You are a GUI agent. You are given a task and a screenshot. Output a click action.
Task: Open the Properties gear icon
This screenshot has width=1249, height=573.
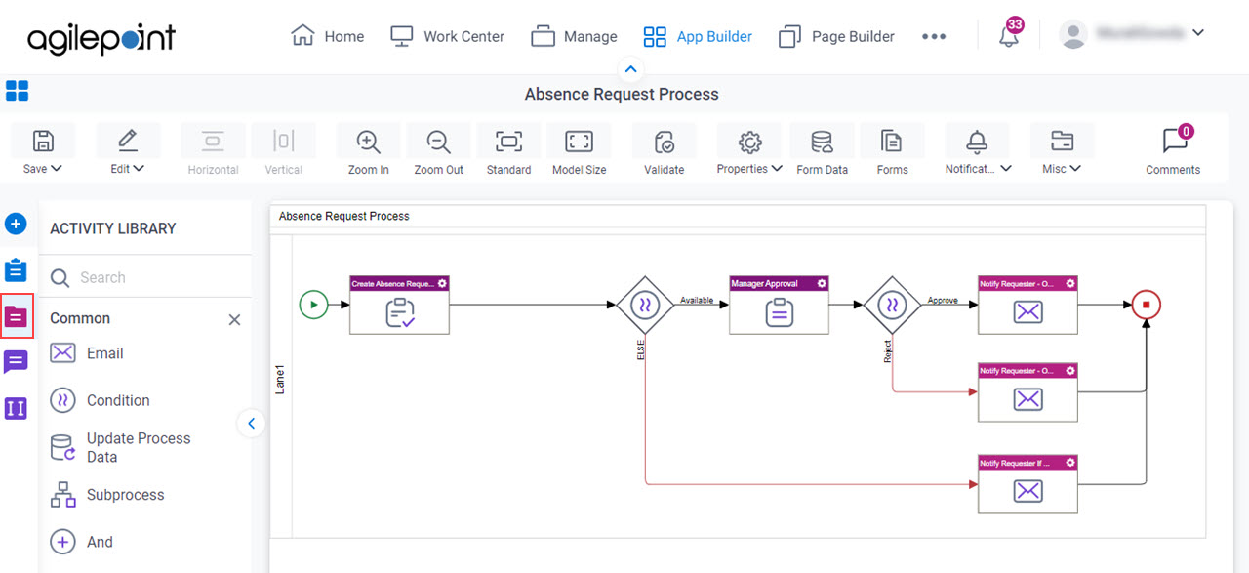point(749,142)
